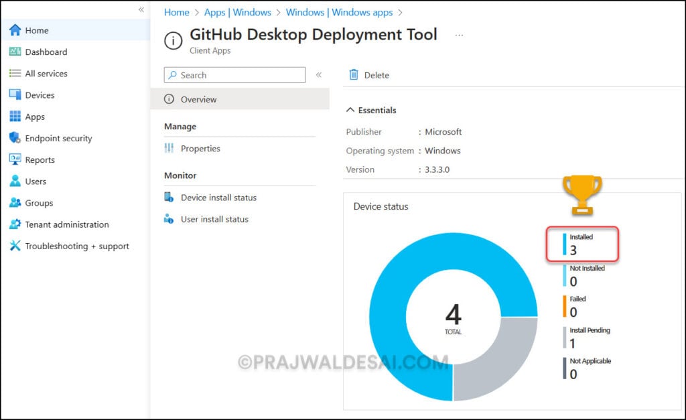
Task: Click the Overview info circle icon
Action: (x=169, y=99)
